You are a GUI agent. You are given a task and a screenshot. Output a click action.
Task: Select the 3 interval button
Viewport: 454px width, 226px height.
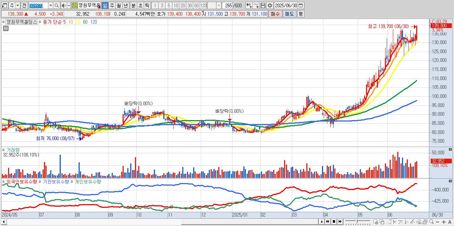point(162,5)
